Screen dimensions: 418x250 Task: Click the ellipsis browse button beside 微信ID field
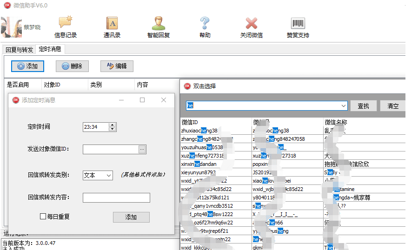click(142, 149)
